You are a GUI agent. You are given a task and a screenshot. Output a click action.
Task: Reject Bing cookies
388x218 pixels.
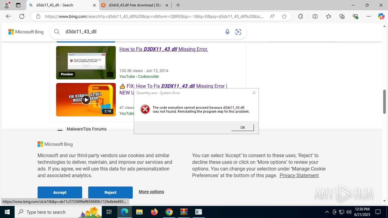110,192
